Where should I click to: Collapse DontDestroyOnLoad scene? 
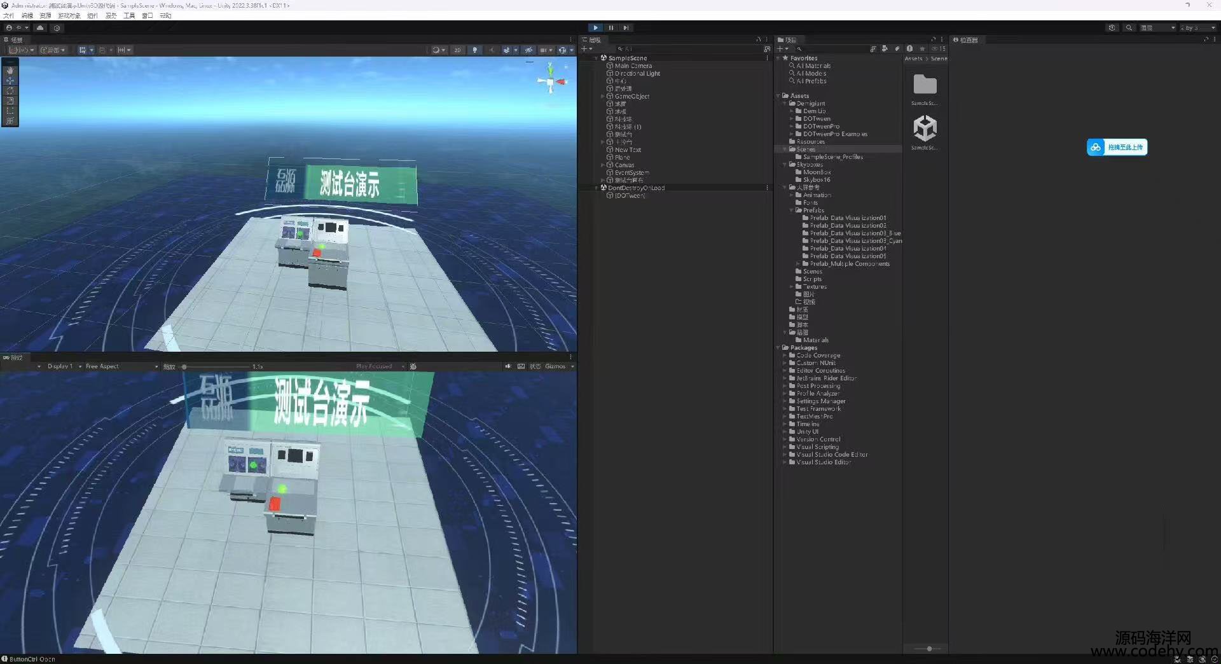click(596, 188)
